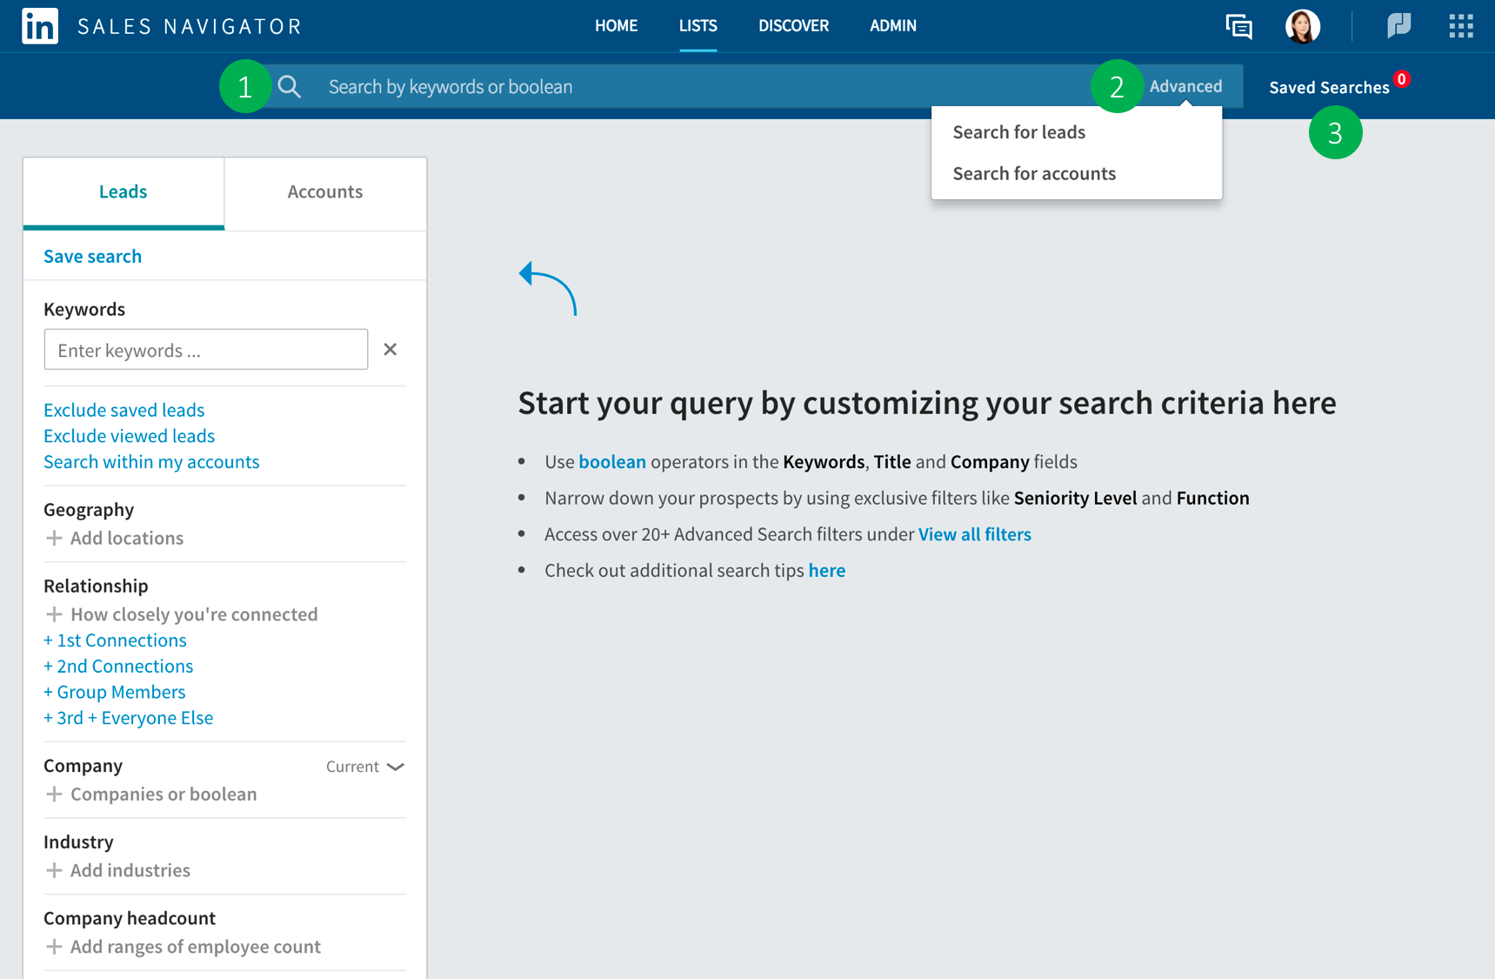Switch to the Accounts tab

325,192
